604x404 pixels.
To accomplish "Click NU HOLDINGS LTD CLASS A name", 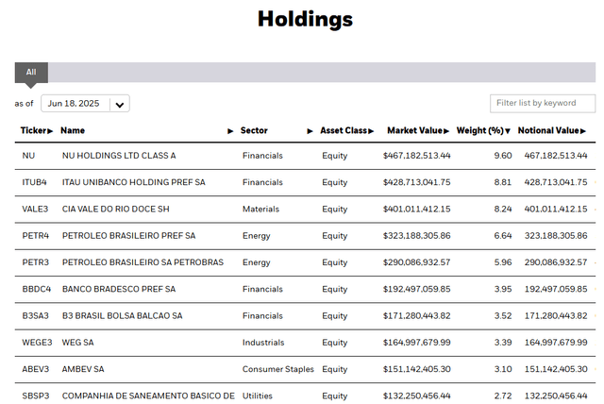I will [x=119, y=156].
